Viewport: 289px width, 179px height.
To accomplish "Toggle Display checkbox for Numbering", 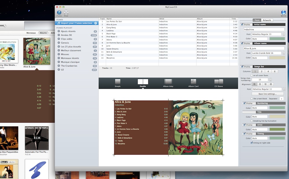I will coord(244,103).
